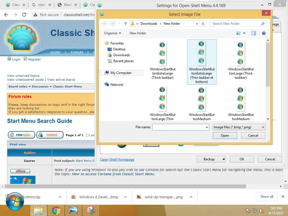Open options for Buttons.zip download
This screenshot has width=288, height=216.
tap(60, 197)
